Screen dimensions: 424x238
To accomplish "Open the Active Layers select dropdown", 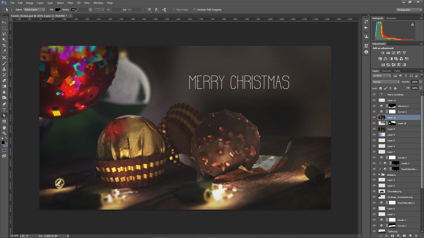I will click(x=34, y=10).
